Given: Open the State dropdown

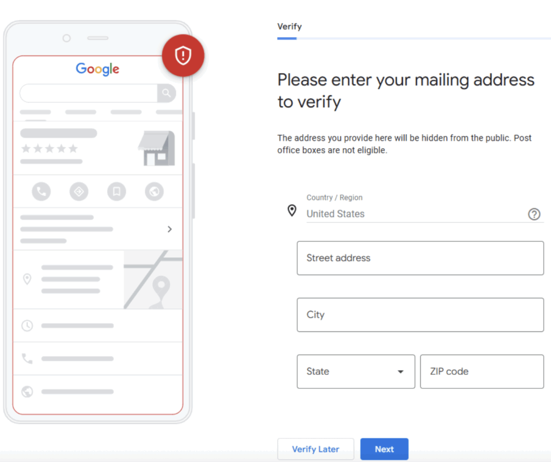Looking at the screenshot, I should tap(356, 372).
